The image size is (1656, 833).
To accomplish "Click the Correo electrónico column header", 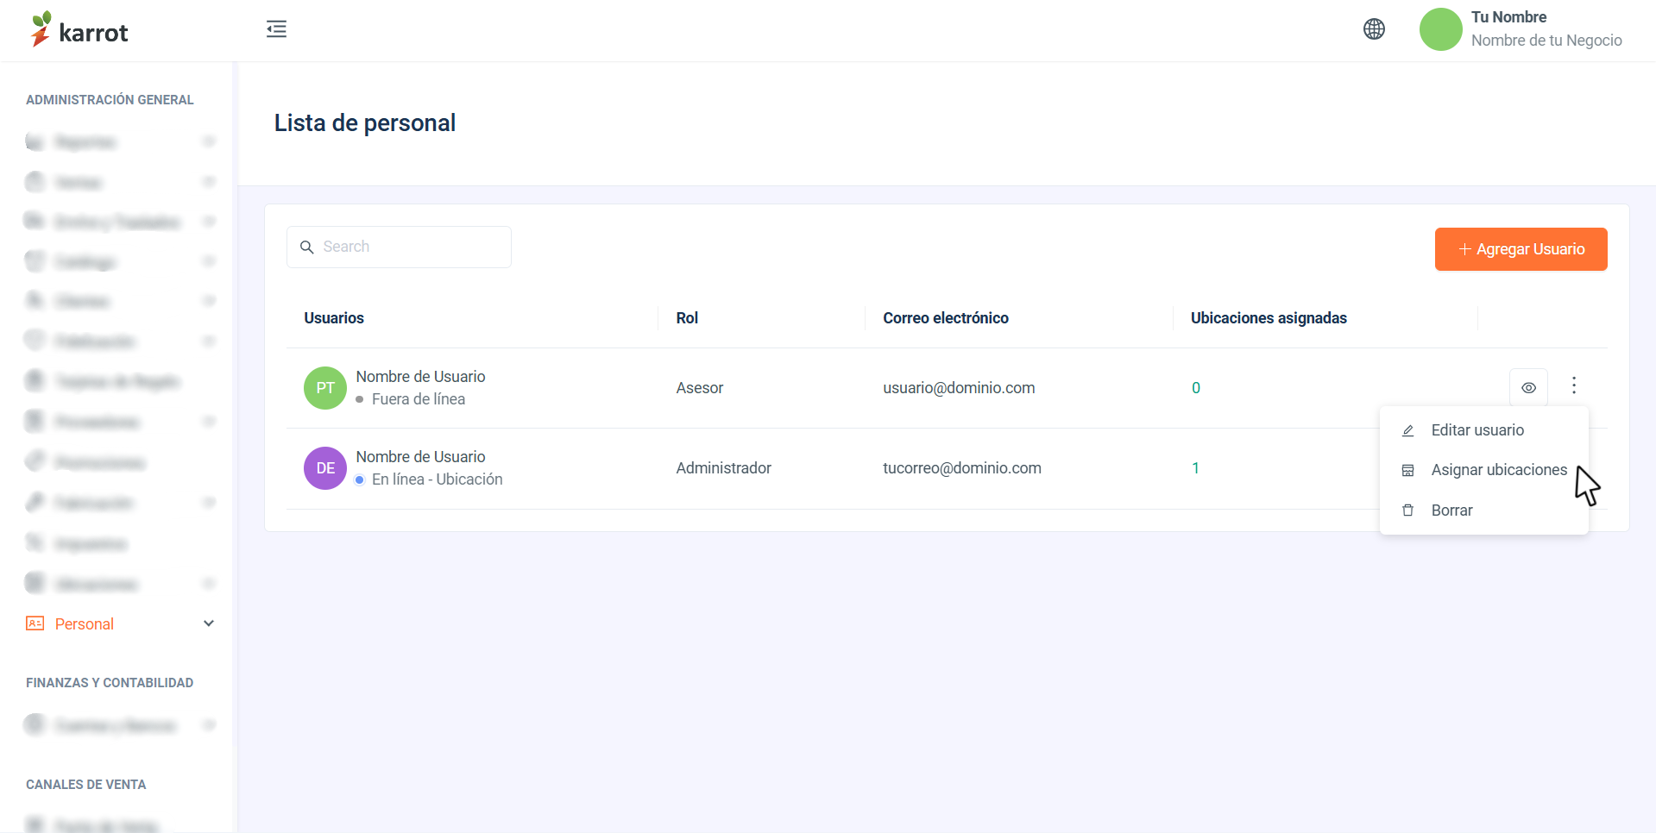I will (x=946, y=318).
